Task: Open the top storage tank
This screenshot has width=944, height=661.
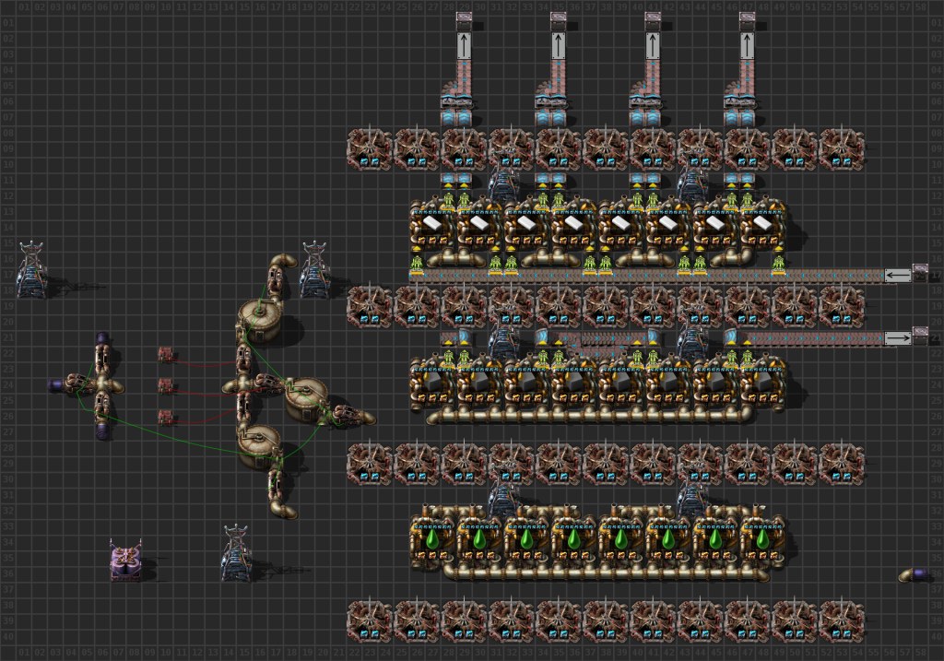Action: [259, 321]
